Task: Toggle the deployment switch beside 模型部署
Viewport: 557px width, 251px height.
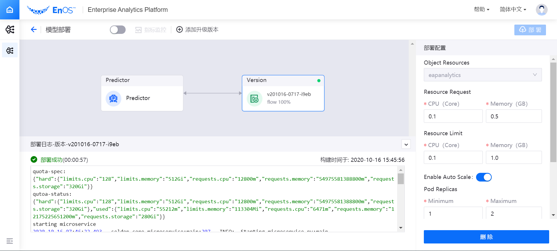Action: (x=117, y=30)
